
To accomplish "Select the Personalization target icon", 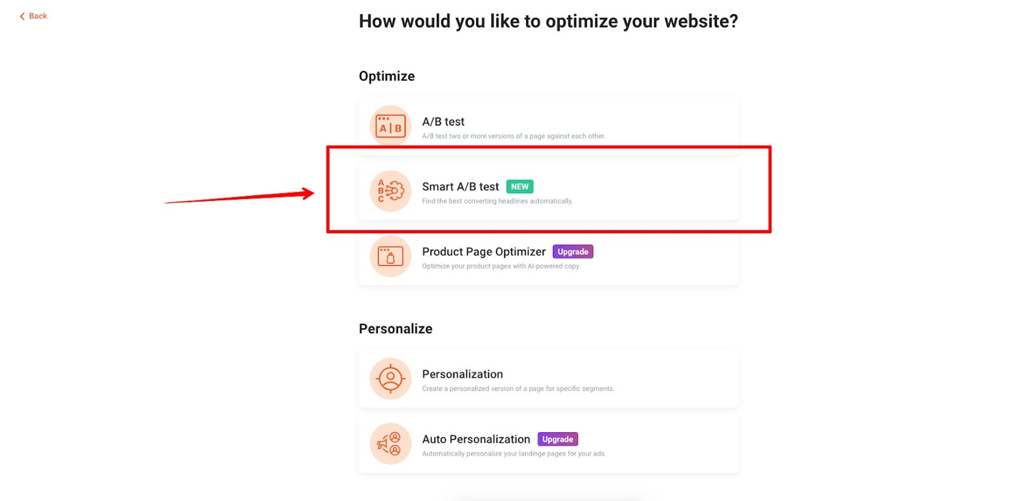I will 390,379.
